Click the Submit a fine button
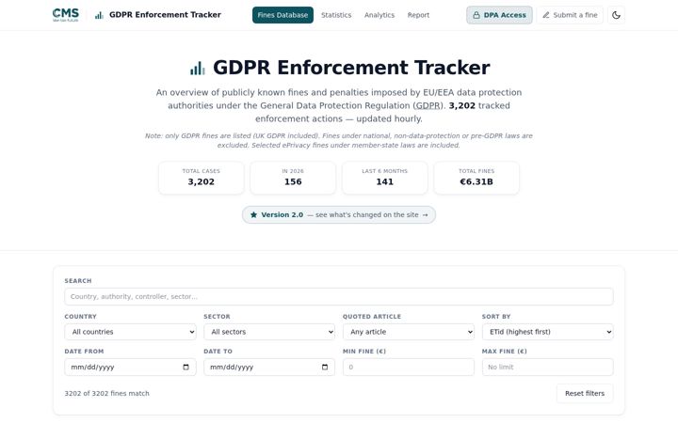Image resolution: width=678 pixels, height=423 pixels. tap(570, 15)
